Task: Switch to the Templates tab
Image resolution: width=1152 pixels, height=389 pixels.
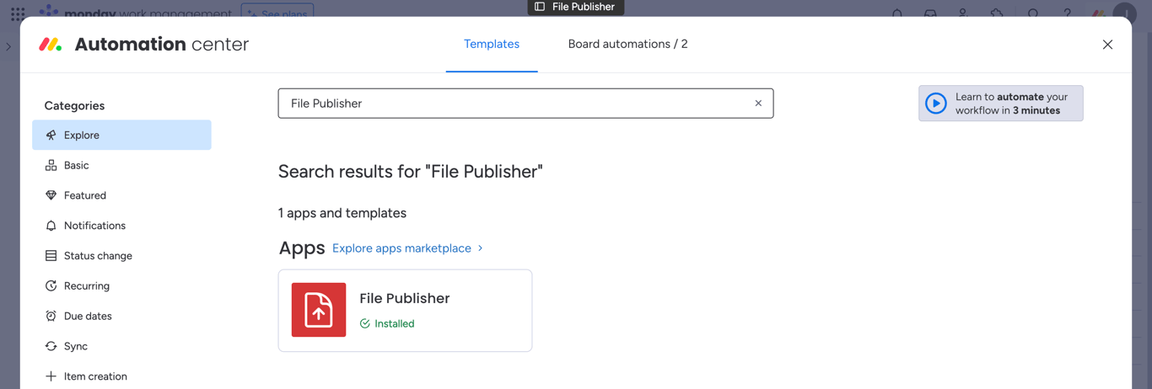Action: pos(492,44)
